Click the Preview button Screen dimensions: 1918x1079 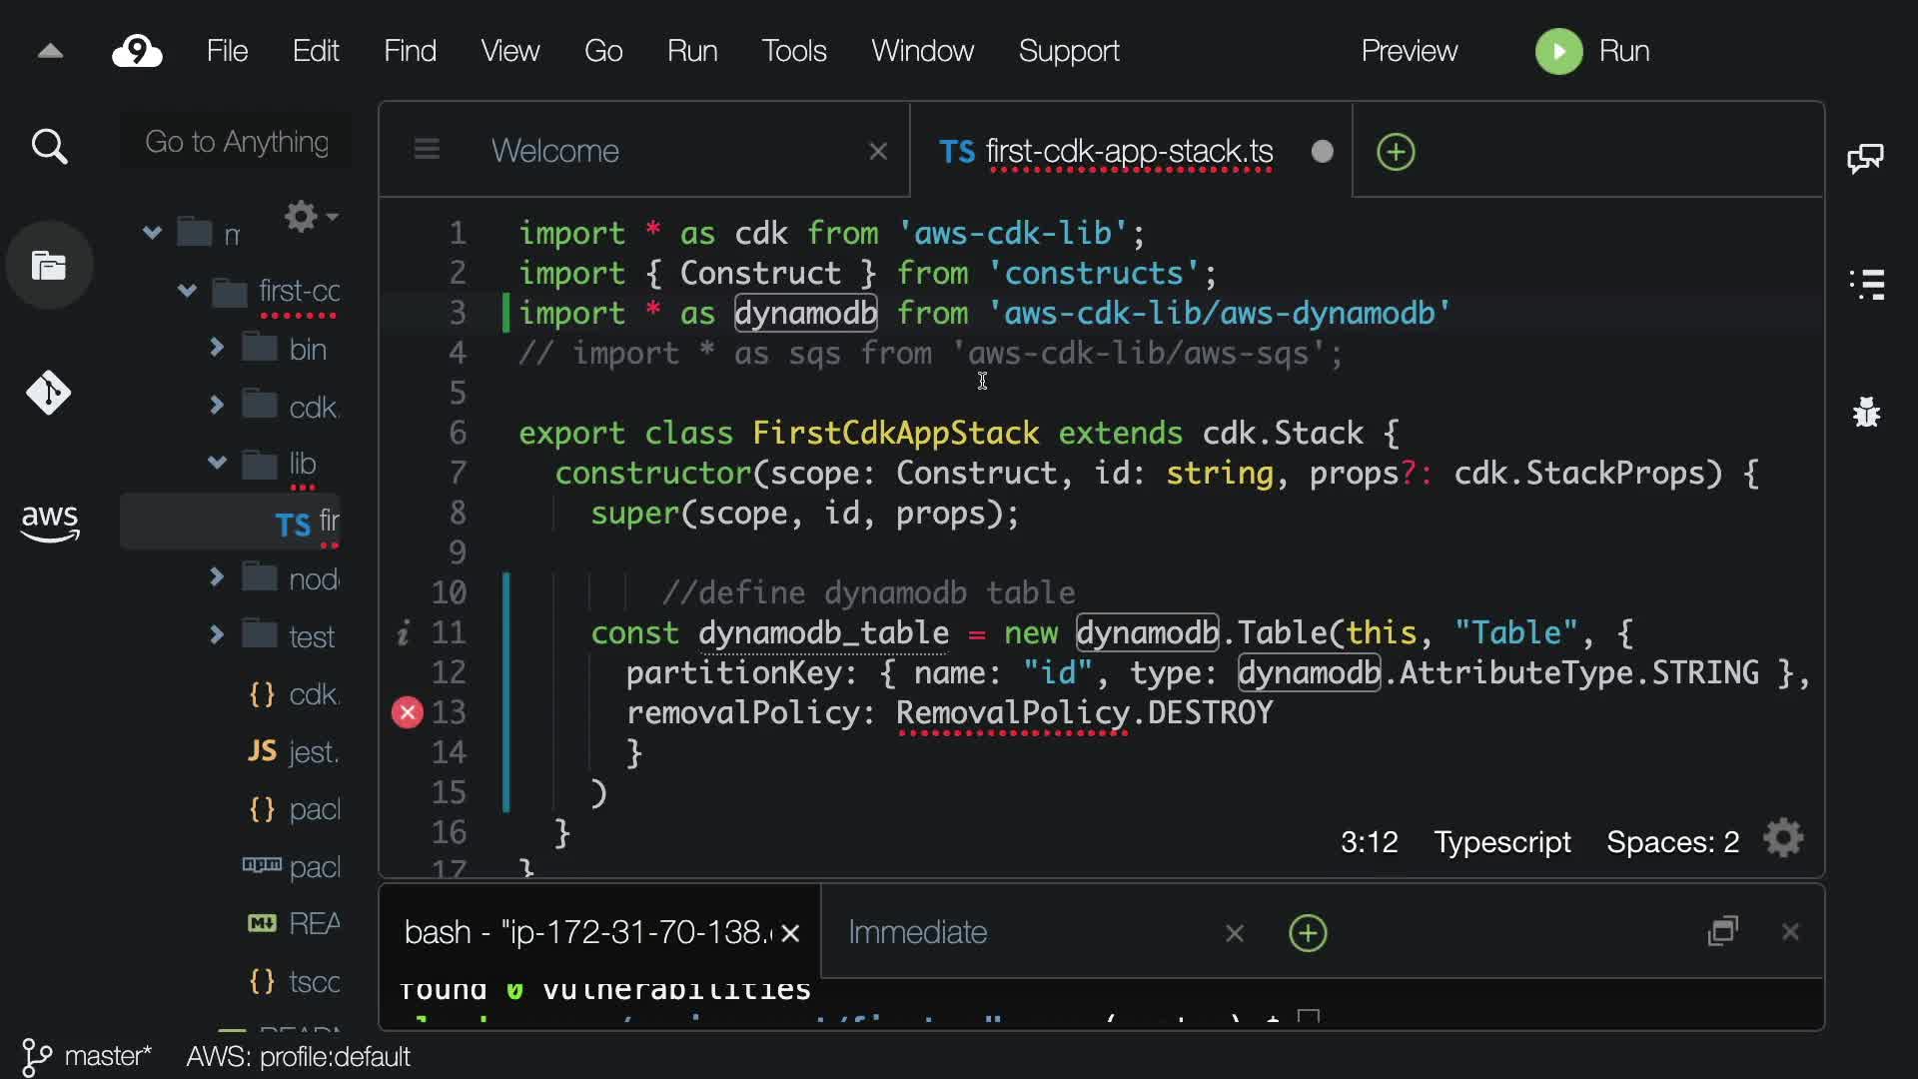tap(1409, 51)
